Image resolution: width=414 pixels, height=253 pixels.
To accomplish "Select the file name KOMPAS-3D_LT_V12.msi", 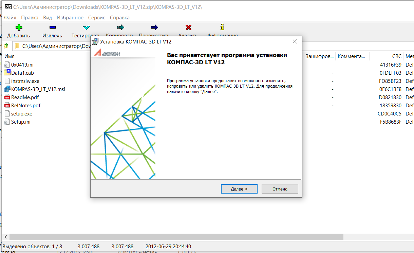I will pyautogui.click(x=38, y=89).
